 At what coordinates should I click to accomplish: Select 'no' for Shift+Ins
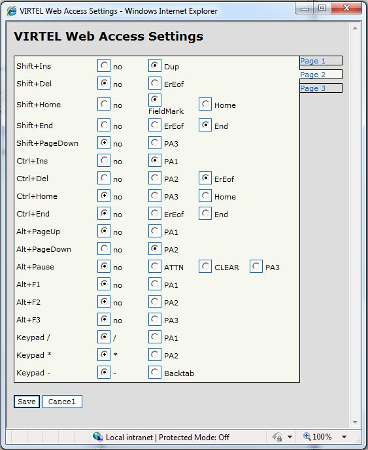pyautogui.click(x=104, y=65)
